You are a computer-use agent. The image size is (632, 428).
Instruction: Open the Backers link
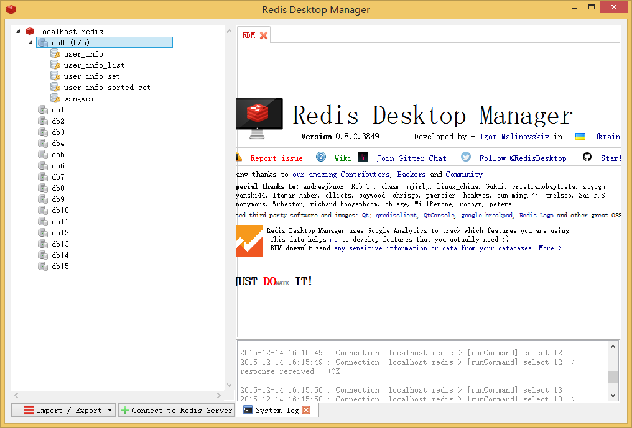tap(411, 175)
